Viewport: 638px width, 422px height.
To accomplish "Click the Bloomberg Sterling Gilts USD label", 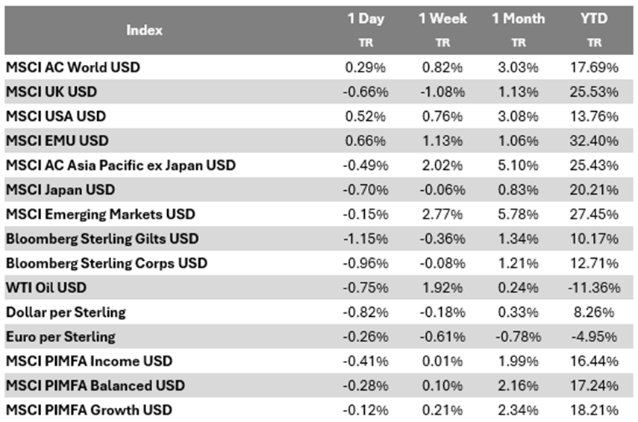I will pyautogui.click(x=101, y=239).
